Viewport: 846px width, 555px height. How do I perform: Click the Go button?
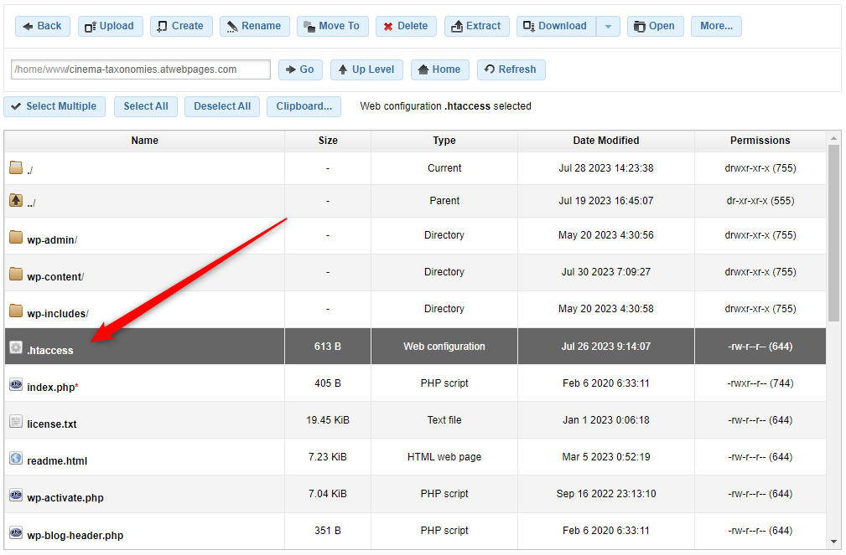299,69
